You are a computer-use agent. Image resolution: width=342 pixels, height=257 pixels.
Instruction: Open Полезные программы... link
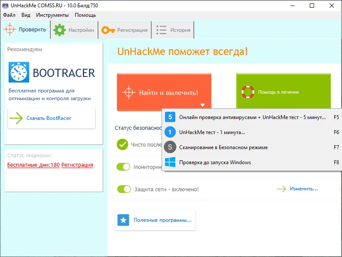(x=162, y=220)
